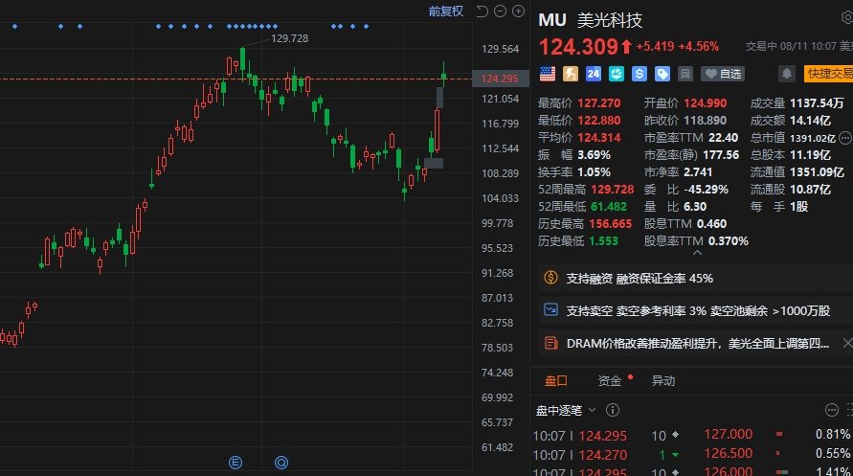
Task: Click 最低价 value 122.880
Action: 599,121
